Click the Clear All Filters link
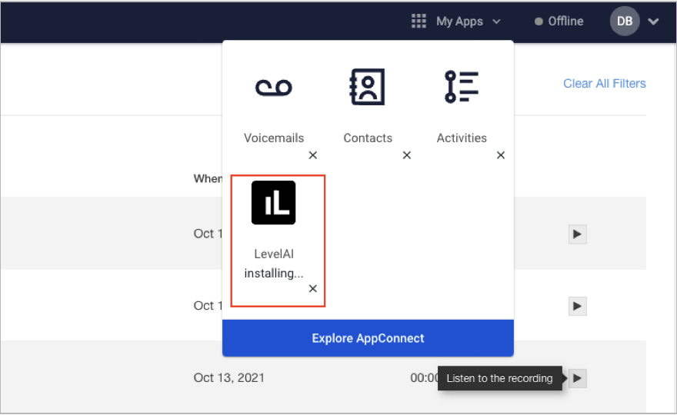Image resolution: width=677 pixels, height=415 pixels. click(605, 83)
